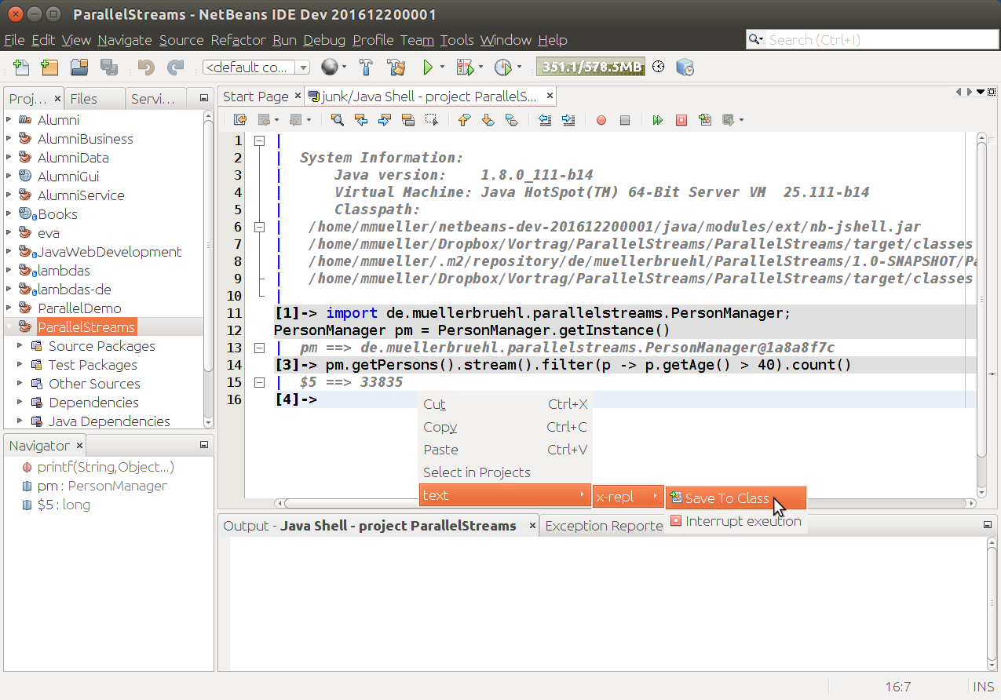This screenshot has height=700, width=1001.
Task: Click the Open Project folder icon
Action: coord(79,67)
